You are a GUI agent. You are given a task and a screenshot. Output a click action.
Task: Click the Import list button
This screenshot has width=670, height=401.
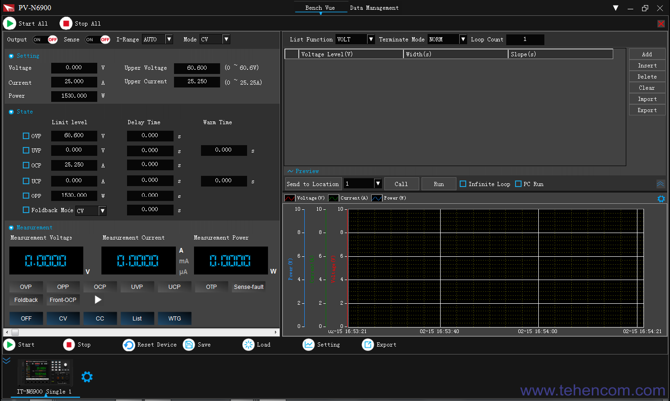pyautogui.click(x=647, y=99)
